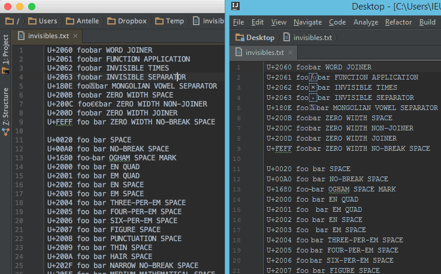
Task: Open the View menu
Action: (x=279, y=22)
